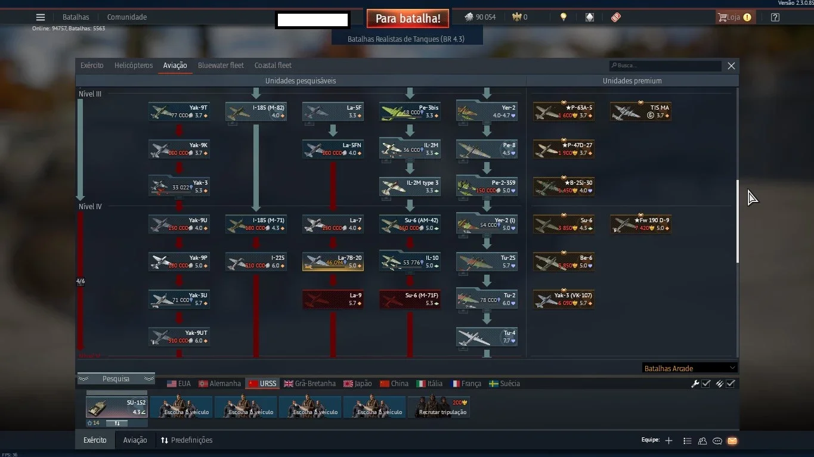Open the Batalhas Arcade mode dropdown

point(690,368)
